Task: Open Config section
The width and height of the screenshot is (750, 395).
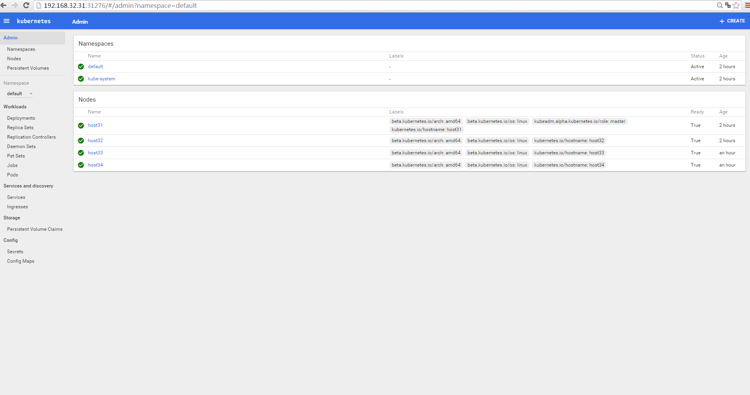Action: tap(11, 240)
